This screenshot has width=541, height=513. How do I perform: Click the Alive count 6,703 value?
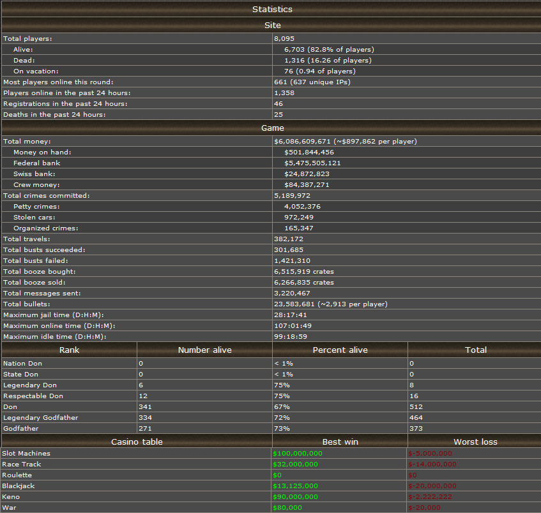click(x=294, y=49)
